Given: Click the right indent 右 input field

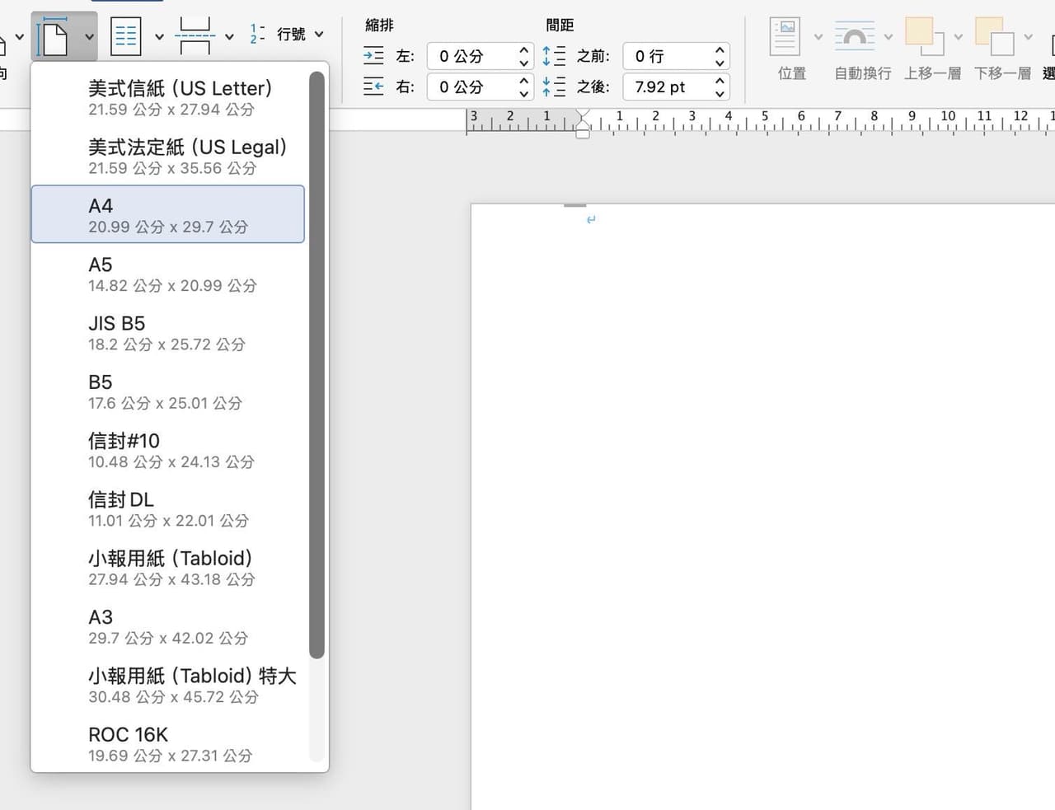Looking at the screenshot, I should point(471,87).
